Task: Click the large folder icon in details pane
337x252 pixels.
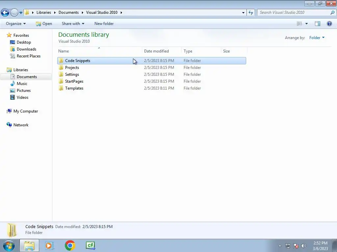Action: click(x=12, y=230)
